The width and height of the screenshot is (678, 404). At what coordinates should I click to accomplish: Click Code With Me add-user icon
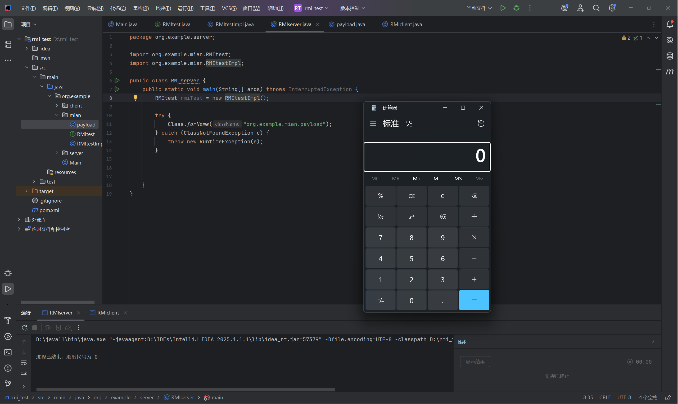point(581,8)
